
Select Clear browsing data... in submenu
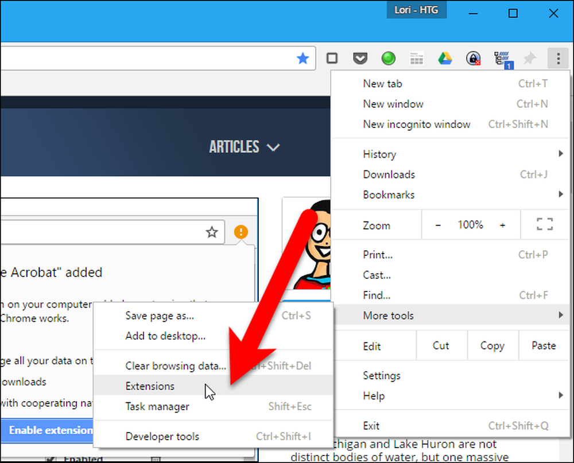coord(214,365)
